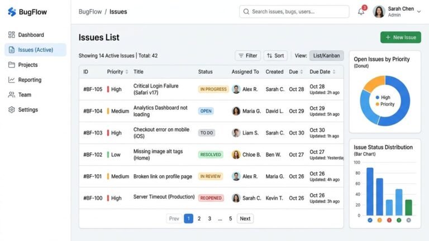Click the IN PROGRESS status badge
This screenshot has width=429, height=241.
(x=213, y=89)
